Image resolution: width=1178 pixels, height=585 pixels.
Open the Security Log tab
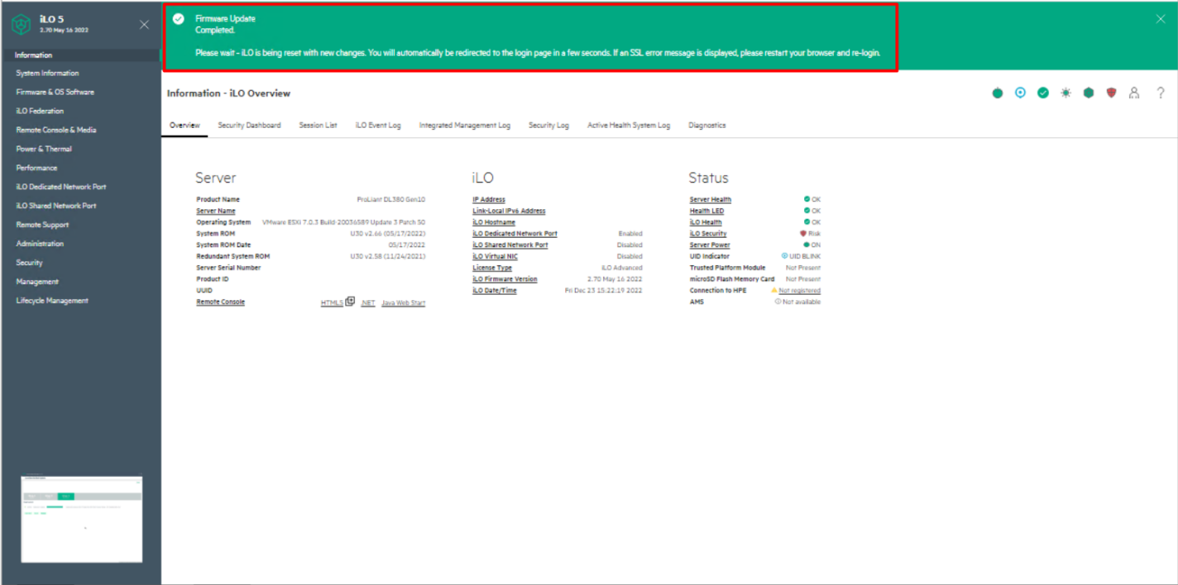click(x=548, y=126)
